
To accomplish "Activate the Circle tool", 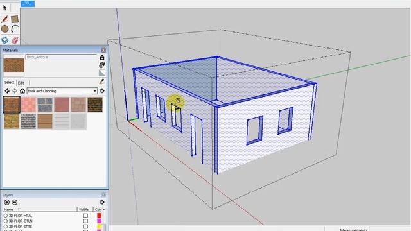I will 4,29.
